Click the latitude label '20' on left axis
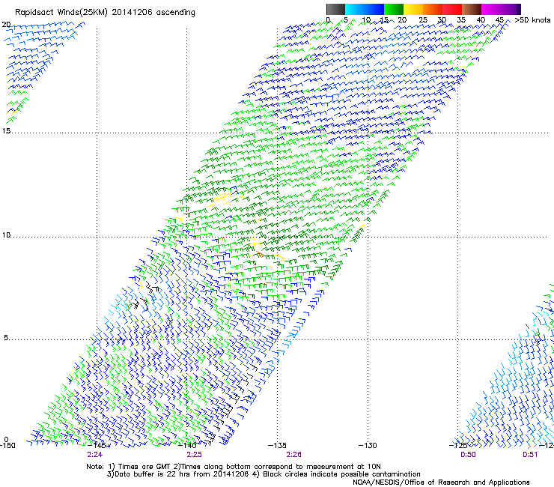This screenshot has width=554, height=487. click(6, 25)
